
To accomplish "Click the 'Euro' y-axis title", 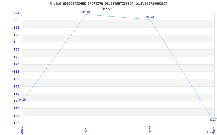I will tap(13, 68).
